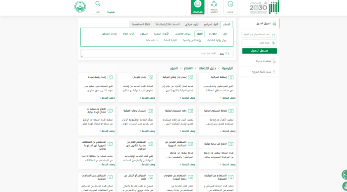Expand وصف الخدمة for إصدار تفويض
The image size is (347, 192).
[x=147, y=98]
